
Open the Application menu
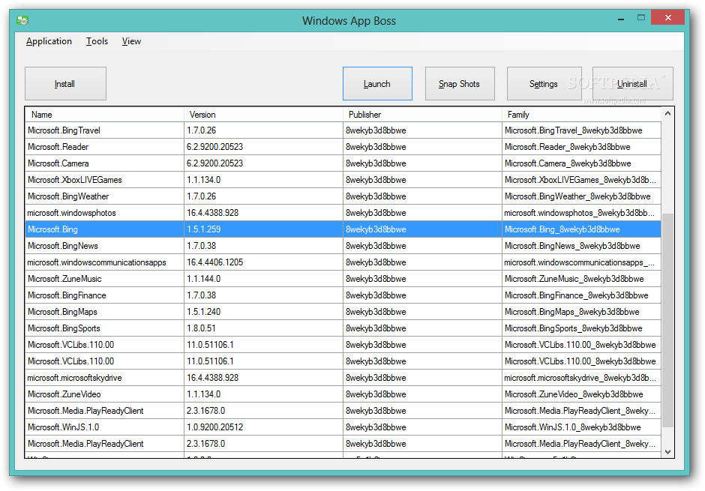[49, 41]
